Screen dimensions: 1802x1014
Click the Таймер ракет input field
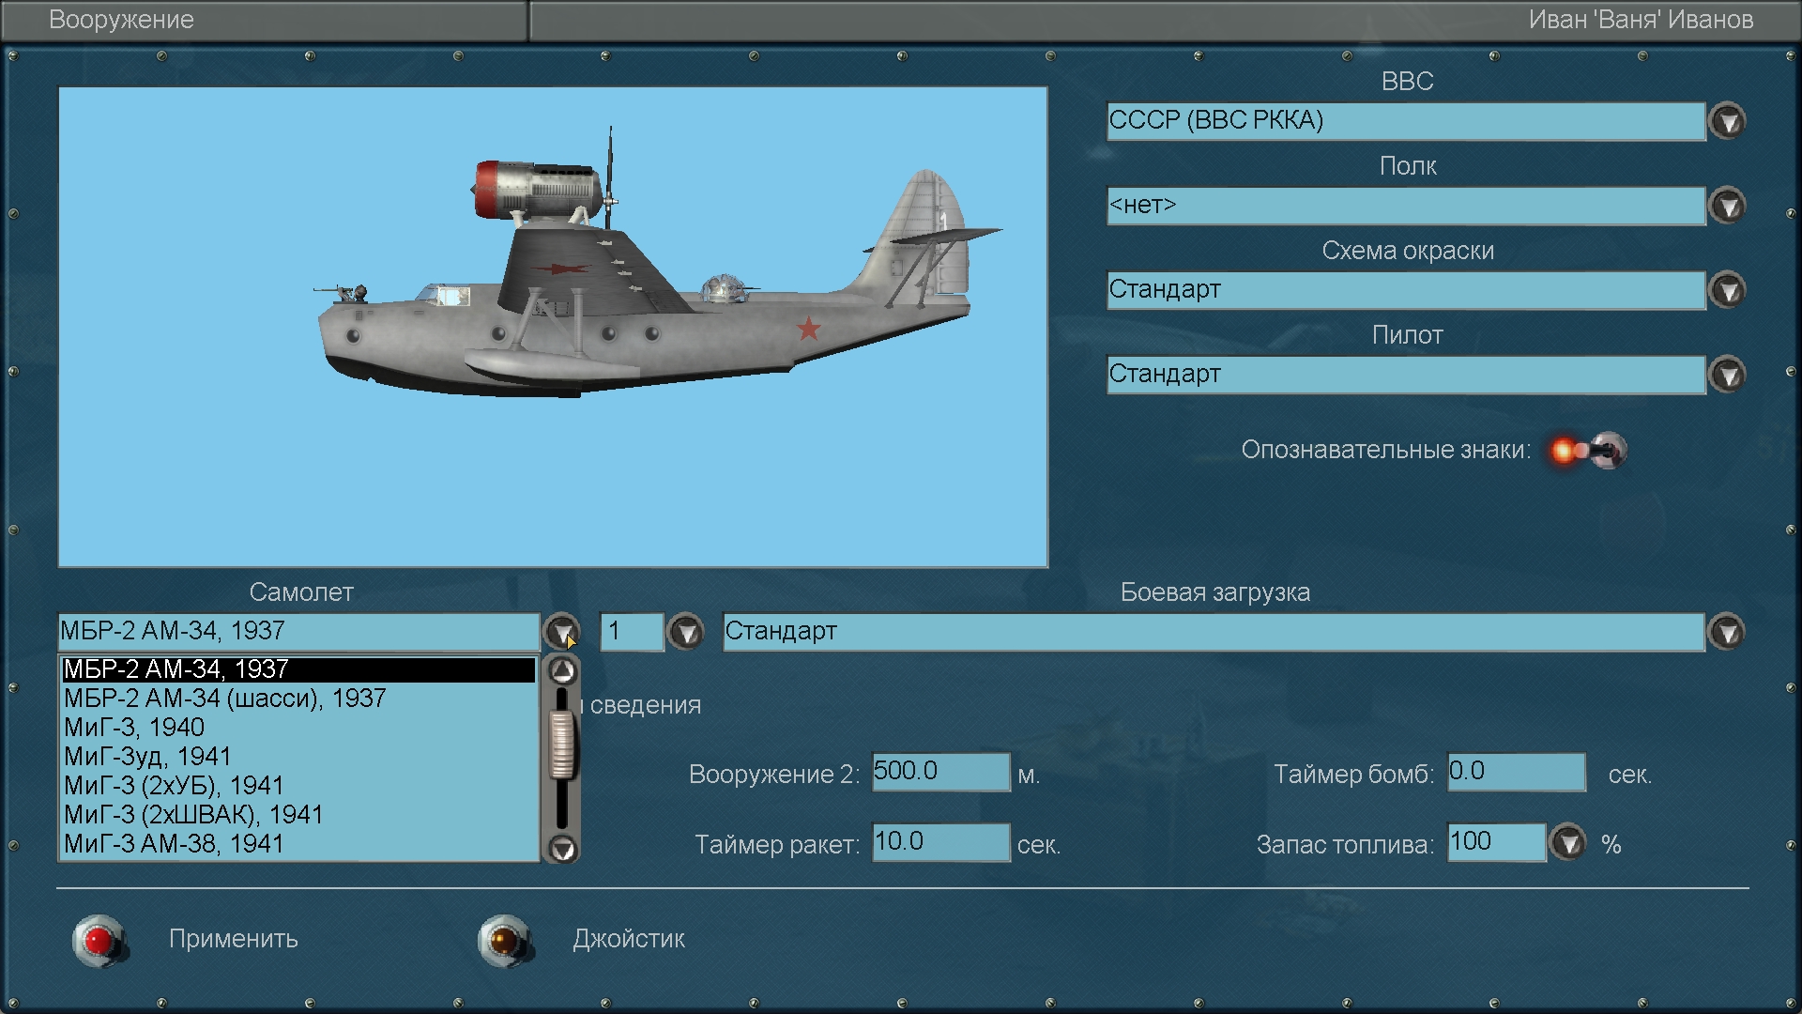(940, 842)
